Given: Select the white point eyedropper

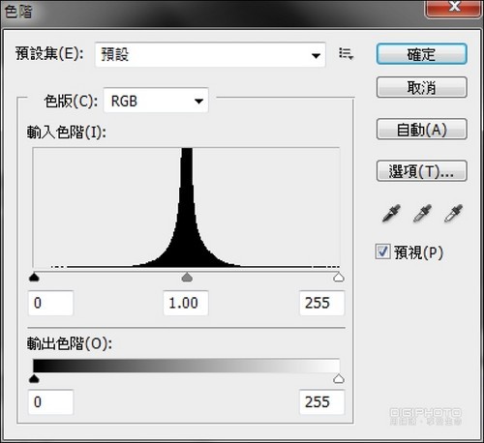Looking at the screenshot, I should tap(453, 214).
